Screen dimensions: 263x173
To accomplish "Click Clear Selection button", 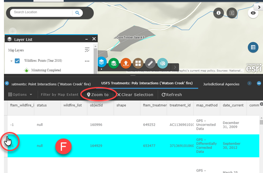I will (x=135, y=95).
